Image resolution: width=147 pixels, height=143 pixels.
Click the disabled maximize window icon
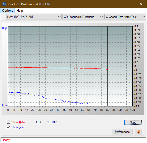129,4
